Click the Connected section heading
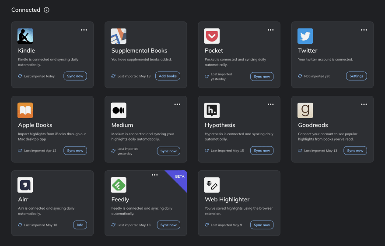 26,10
